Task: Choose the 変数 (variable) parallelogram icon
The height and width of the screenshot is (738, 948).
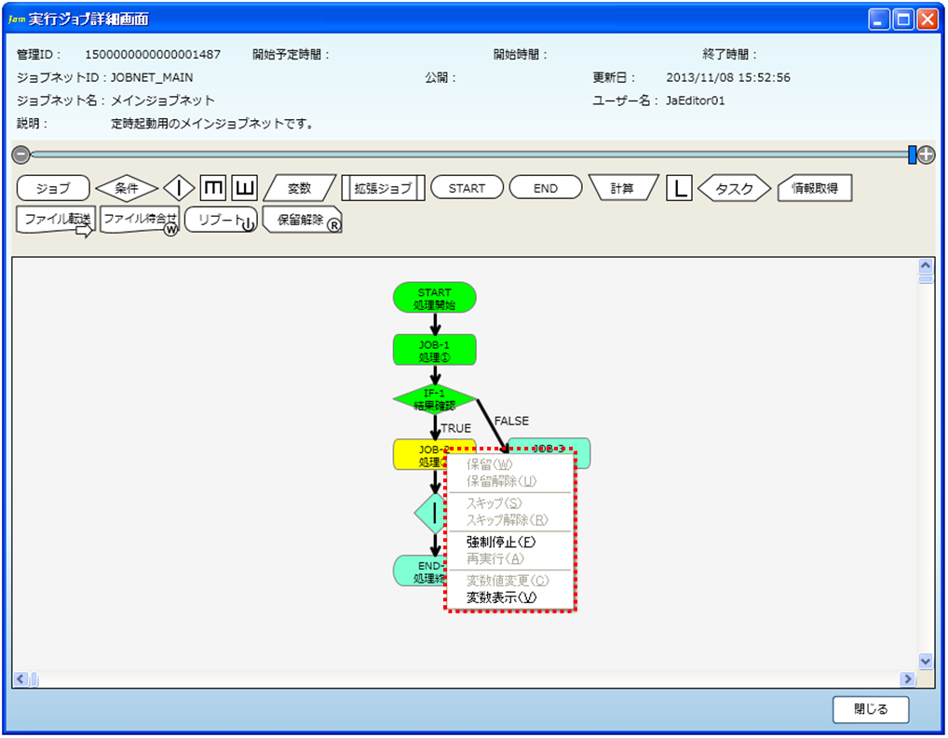Action: 299,188
